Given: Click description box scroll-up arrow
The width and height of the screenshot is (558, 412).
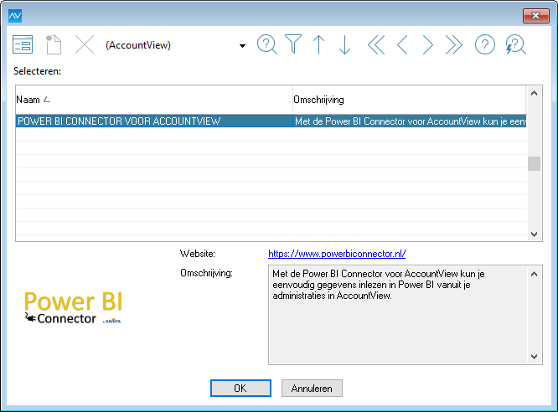Looking at the screenshot, I should click(x=534, y=274).
